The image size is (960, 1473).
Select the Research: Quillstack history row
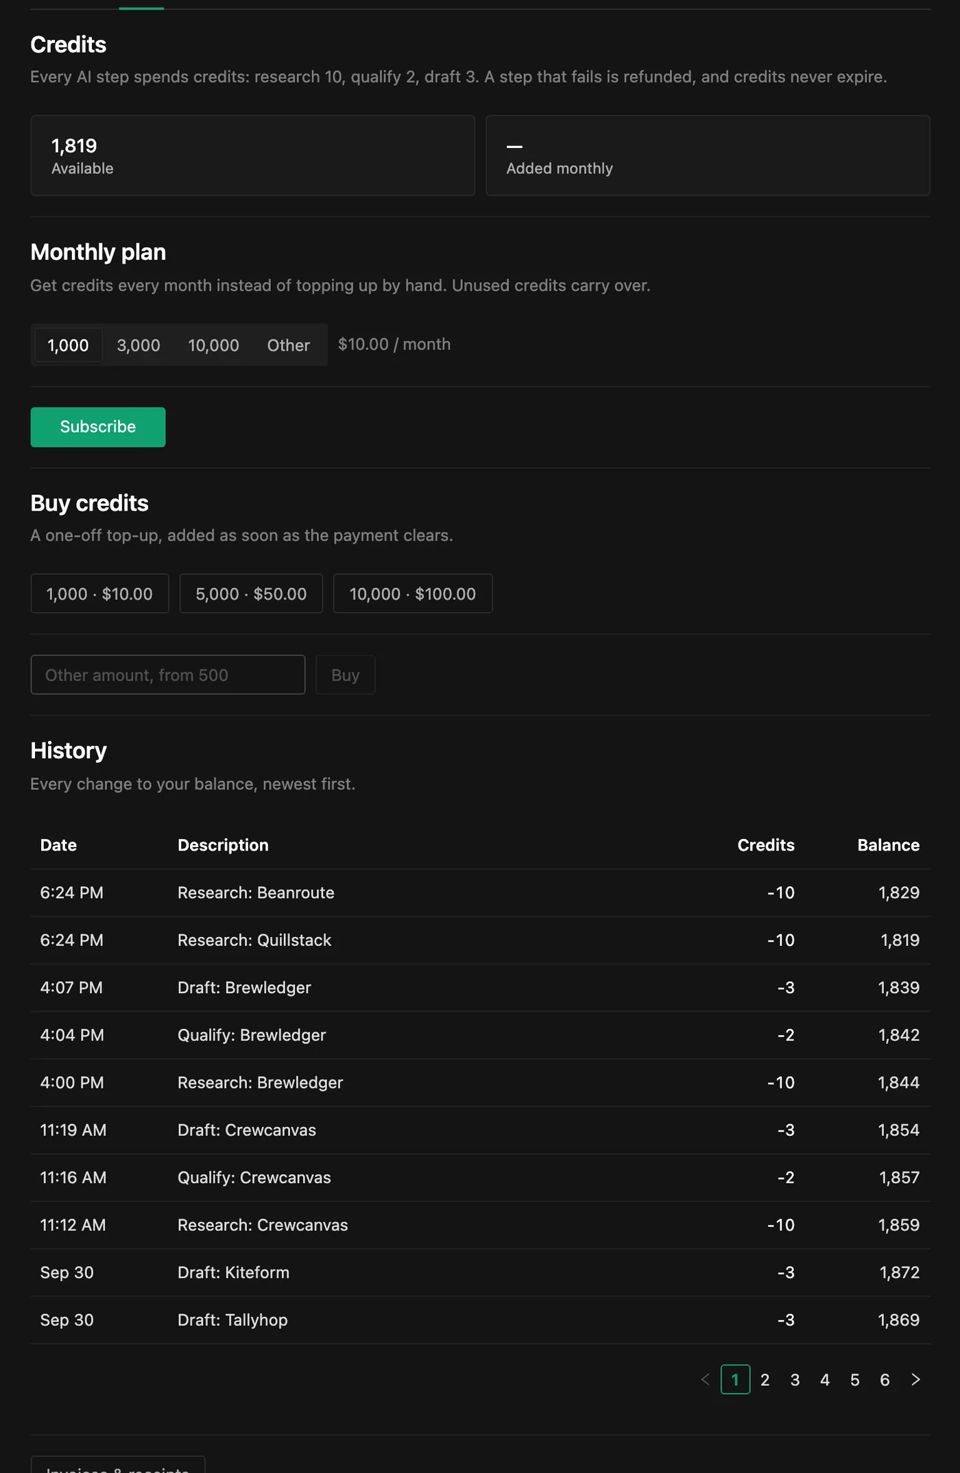pyautogui.click(x=480, y=940)
